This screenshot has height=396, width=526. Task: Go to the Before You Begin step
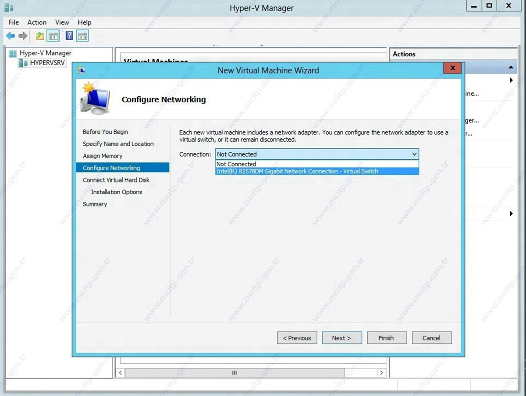point(105,132)
